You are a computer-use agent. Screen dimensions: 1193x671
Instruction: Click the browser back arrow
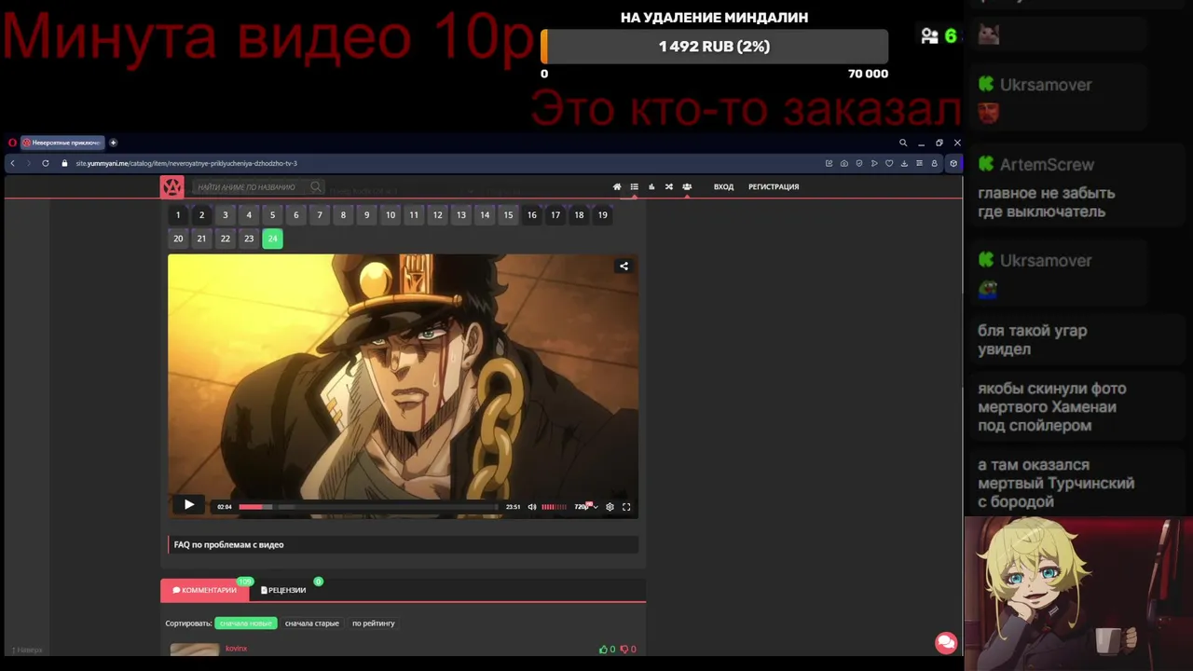click(12, 163)
